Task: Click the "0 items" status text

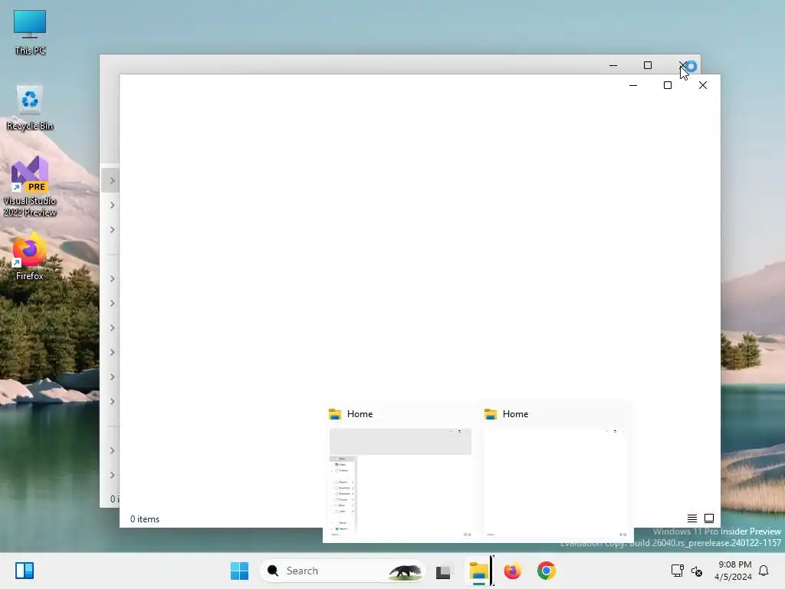Action: click(145, 519)
